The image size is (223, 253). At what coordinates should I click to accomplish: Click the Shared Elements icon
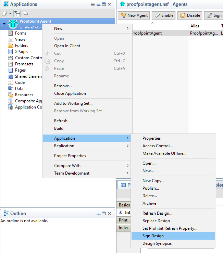point(10,76)
